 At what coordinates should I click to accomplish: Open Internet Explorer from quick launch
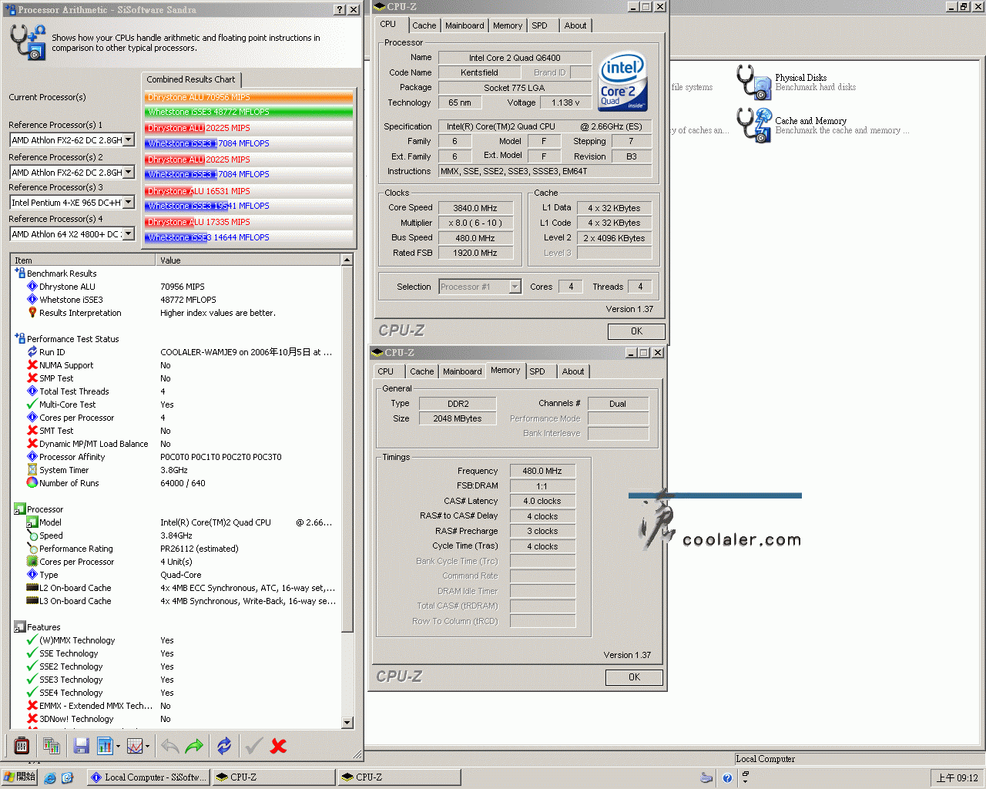[x=50, y=777]
